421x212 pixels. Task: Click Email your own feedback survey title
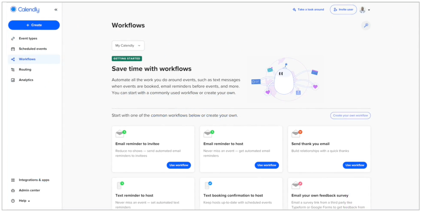(x=320, y=195)
